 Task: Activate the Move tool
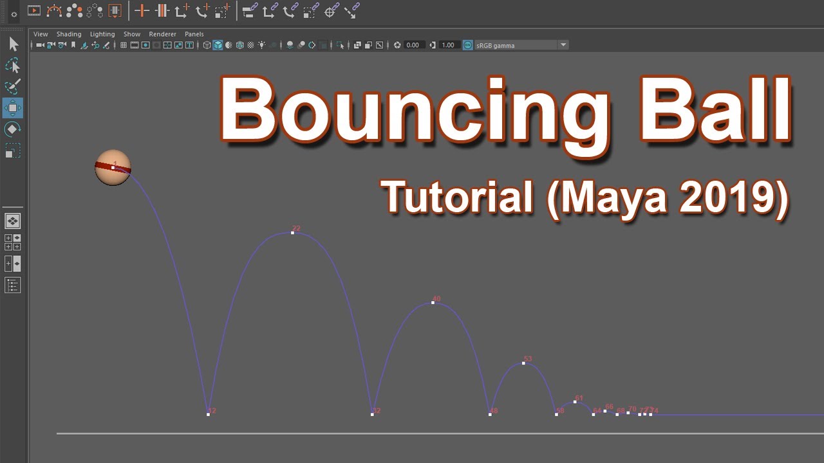click(13, 107)
